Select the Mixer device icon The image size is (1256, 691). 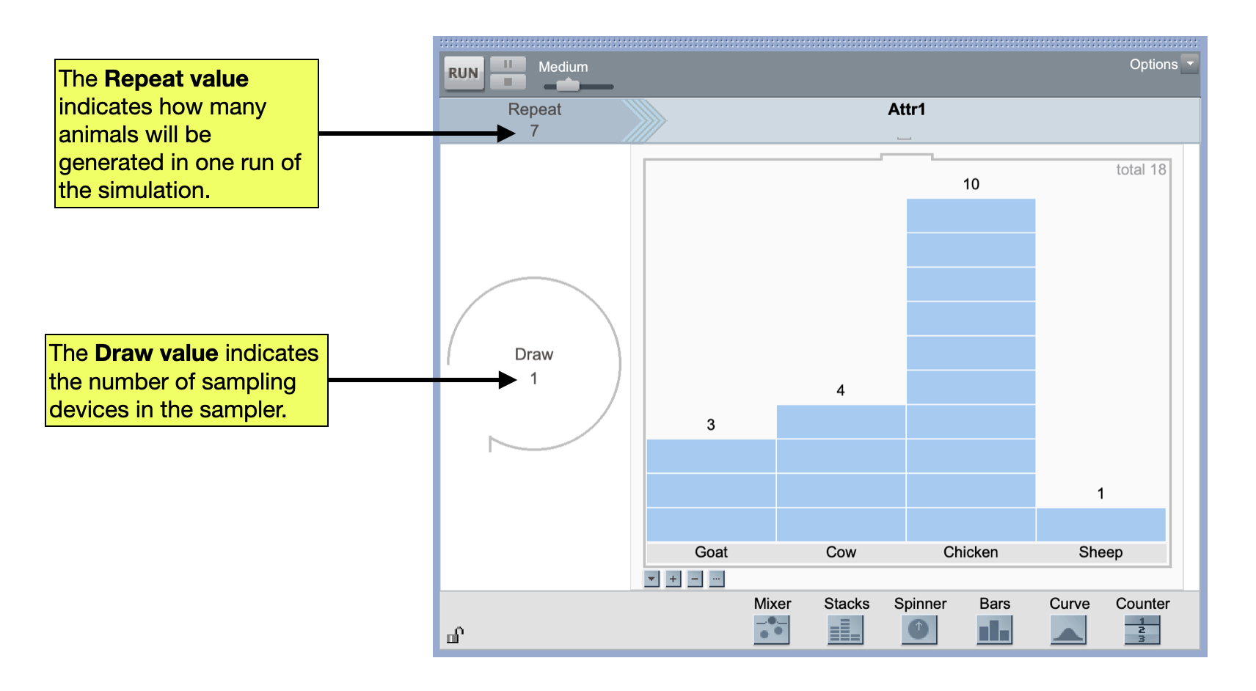tap(771, 629)
